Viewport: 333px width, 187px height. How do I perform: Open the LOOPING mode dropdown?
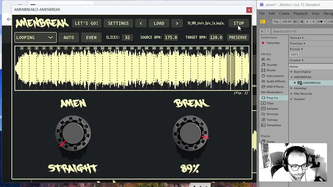click(35, 37)
